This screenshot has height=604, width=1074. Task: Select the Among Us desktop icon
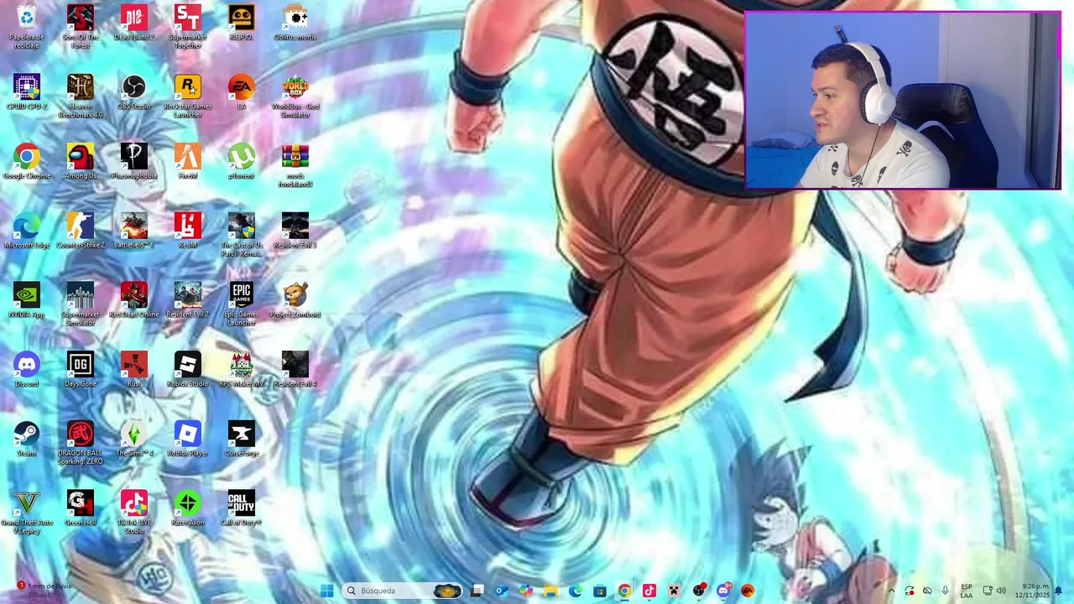81,162
